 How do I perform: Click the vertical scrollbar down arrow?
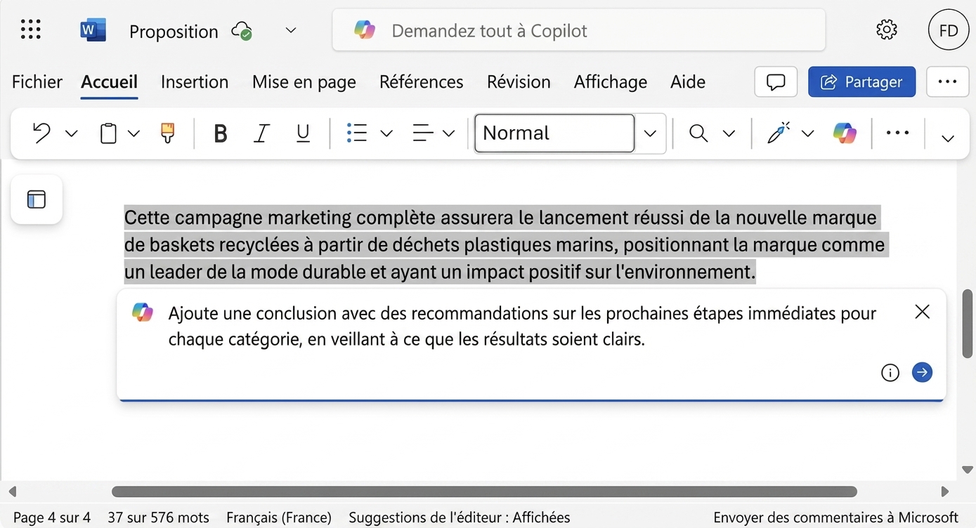coord(967,470)
